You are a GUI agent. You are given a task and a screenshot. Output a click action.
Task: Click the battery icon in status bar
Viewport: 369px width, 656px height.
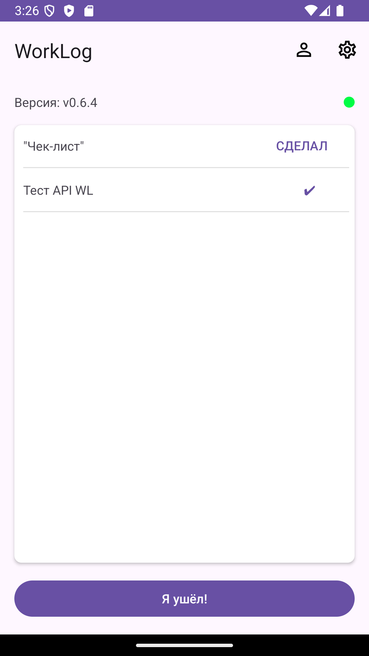click(340, 10)
